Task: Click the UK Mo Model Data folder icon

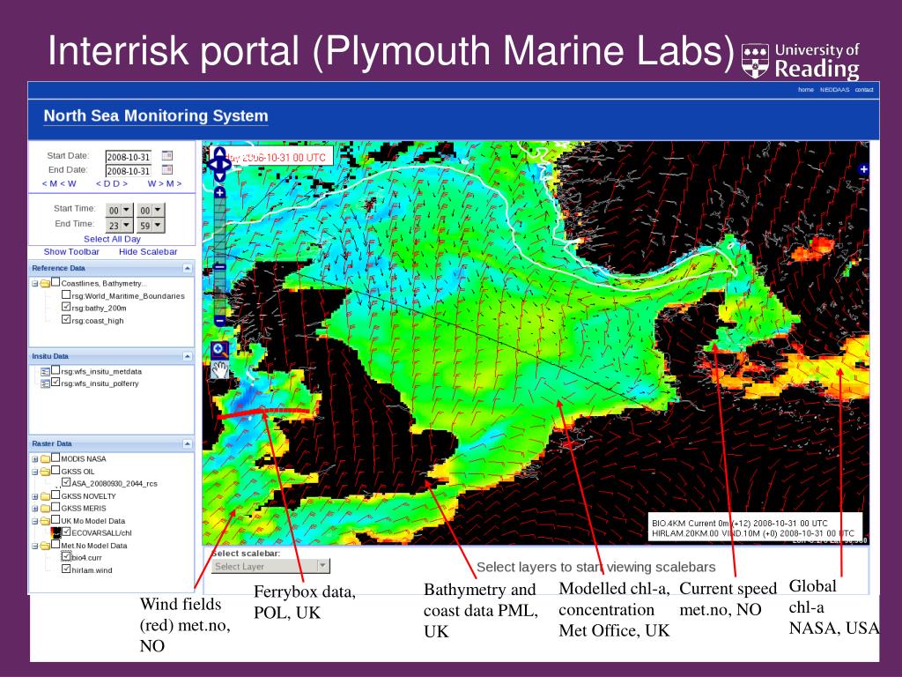Action: (x=46, y=521)
